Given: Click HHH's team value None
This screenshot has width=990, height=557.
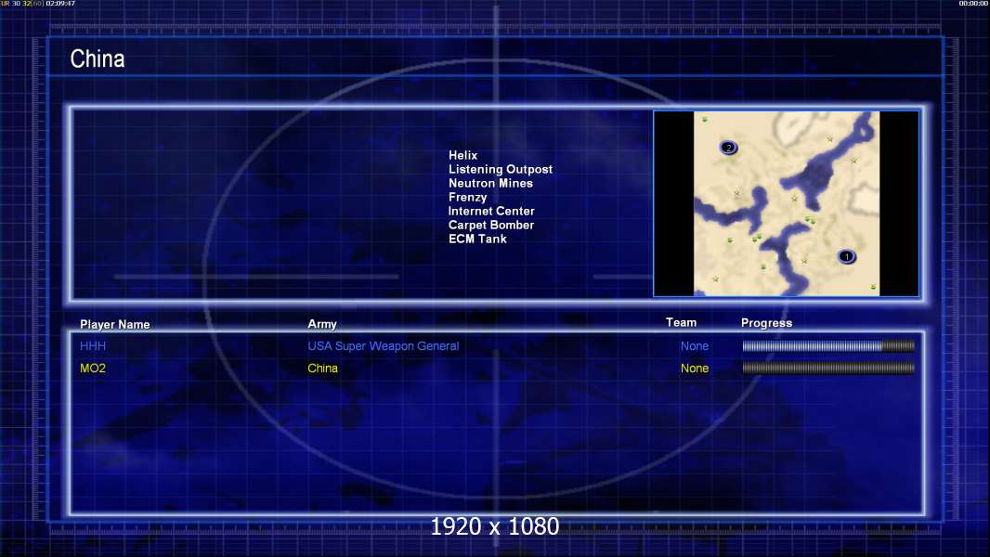Looking at the screenshot, I should coord(695,345).
